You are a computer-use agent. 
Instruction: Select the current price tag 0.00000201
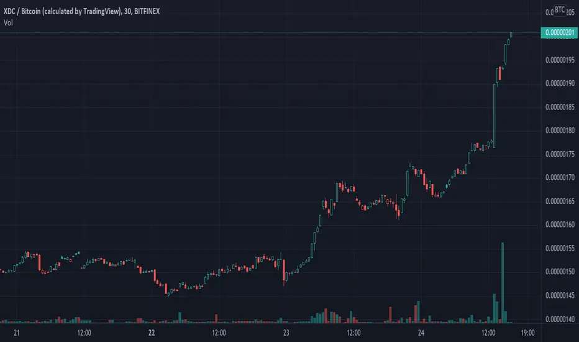[x=559, y=32]
